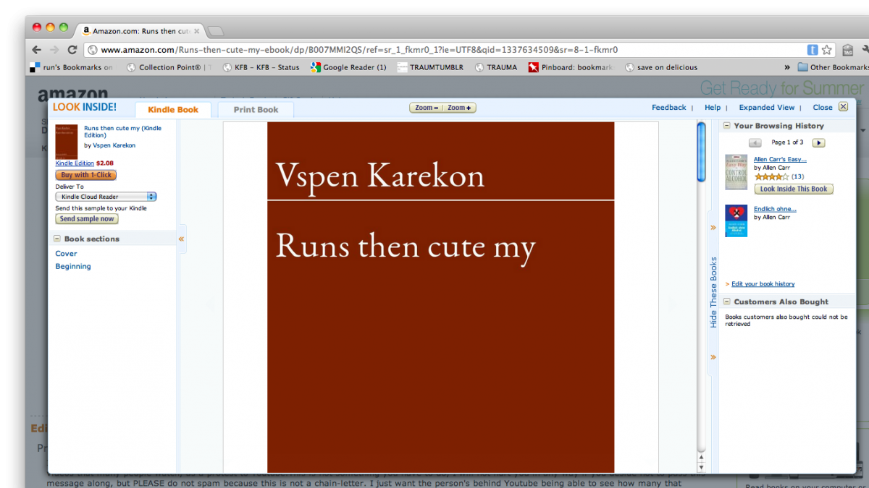Collapse left panel with orange chevrons
869x488 pixels.
tap(181, 239)
